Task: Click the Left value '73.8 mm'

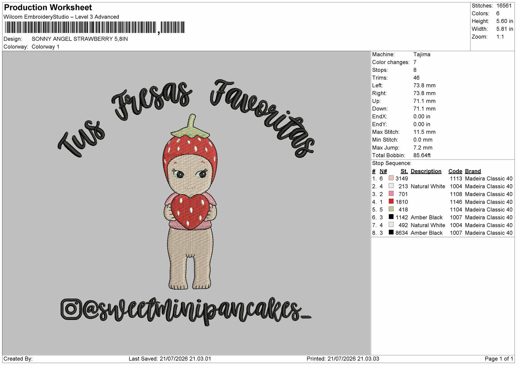Action: [424, 85]
